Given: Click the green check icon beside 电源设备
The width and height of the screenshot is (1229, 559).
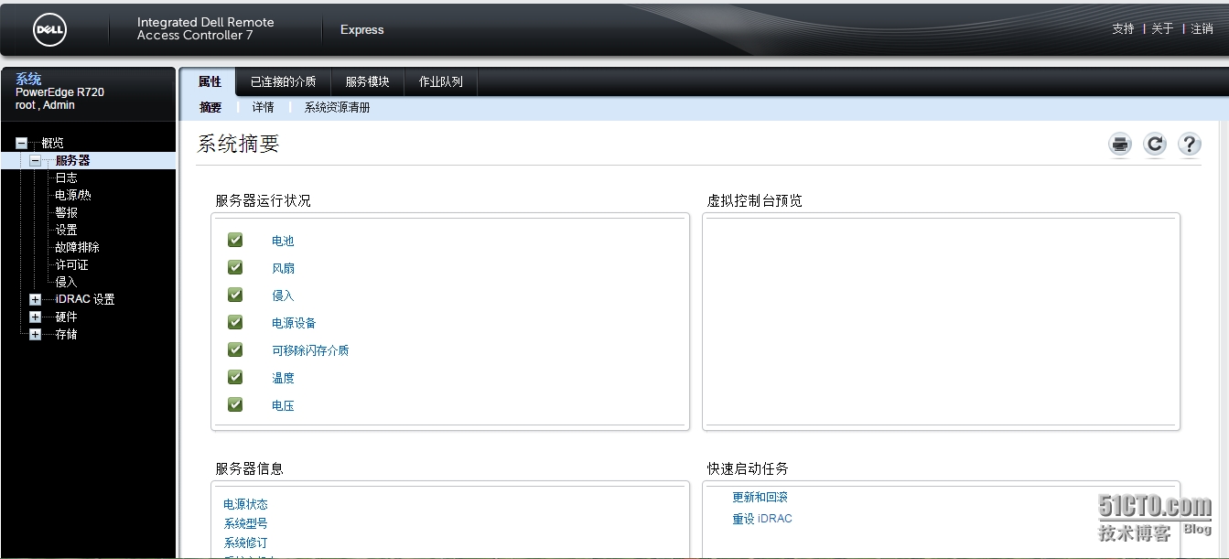Looking at the screenshot, I should coord(235,322).
